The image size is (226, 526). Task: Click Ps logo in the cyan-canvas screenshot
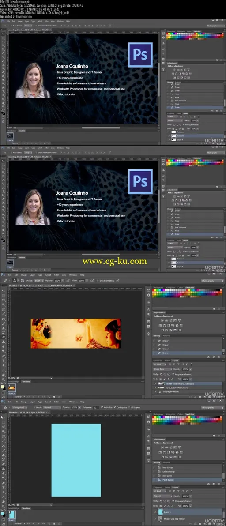tap(3, 402)
